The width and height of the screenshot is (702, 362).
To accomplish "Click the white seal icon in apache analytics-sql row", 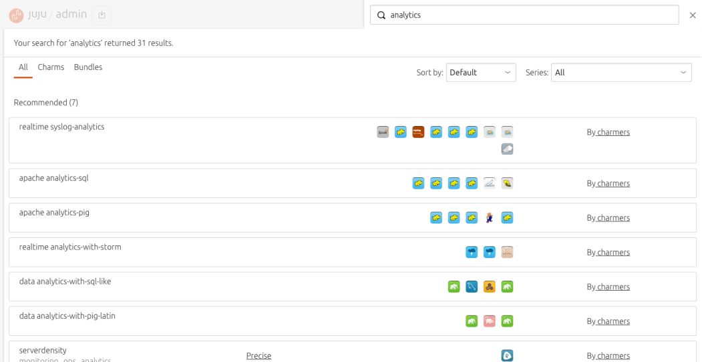I will pyautogui.click(x=490, y=183).
